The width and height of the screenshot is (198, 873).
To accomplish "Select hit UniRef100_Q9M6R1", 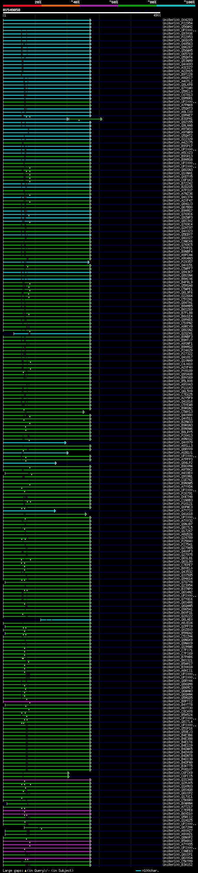I will (x=178, y=98).
